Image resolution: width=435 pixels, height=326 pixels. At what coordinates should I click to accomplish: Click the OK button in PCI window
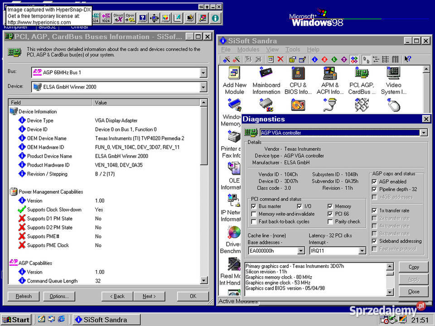tap(193, 296)
